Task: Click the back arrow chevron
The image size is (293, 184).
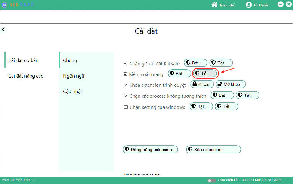Action: point(3,30)
